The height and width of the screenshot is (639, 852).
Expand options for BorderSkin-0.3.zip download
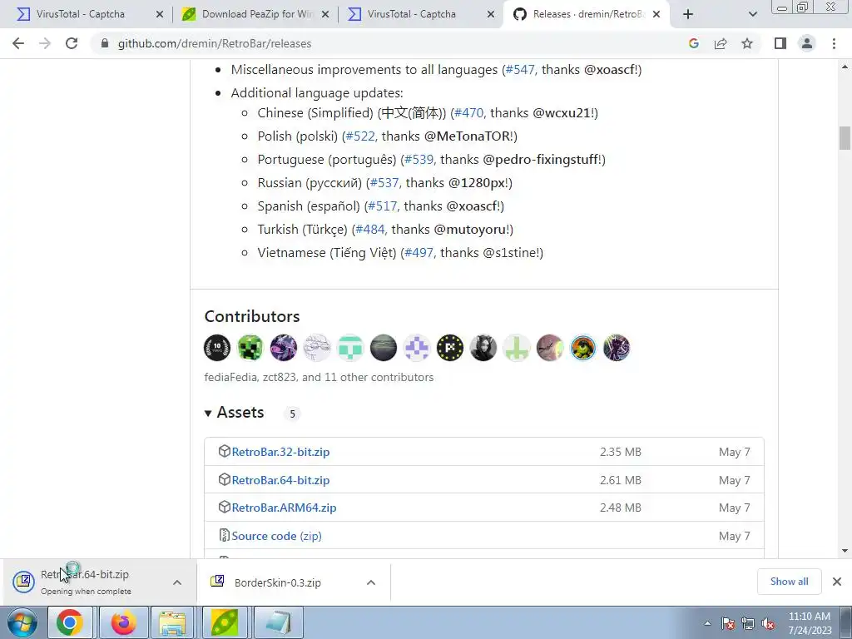(371, 582)
